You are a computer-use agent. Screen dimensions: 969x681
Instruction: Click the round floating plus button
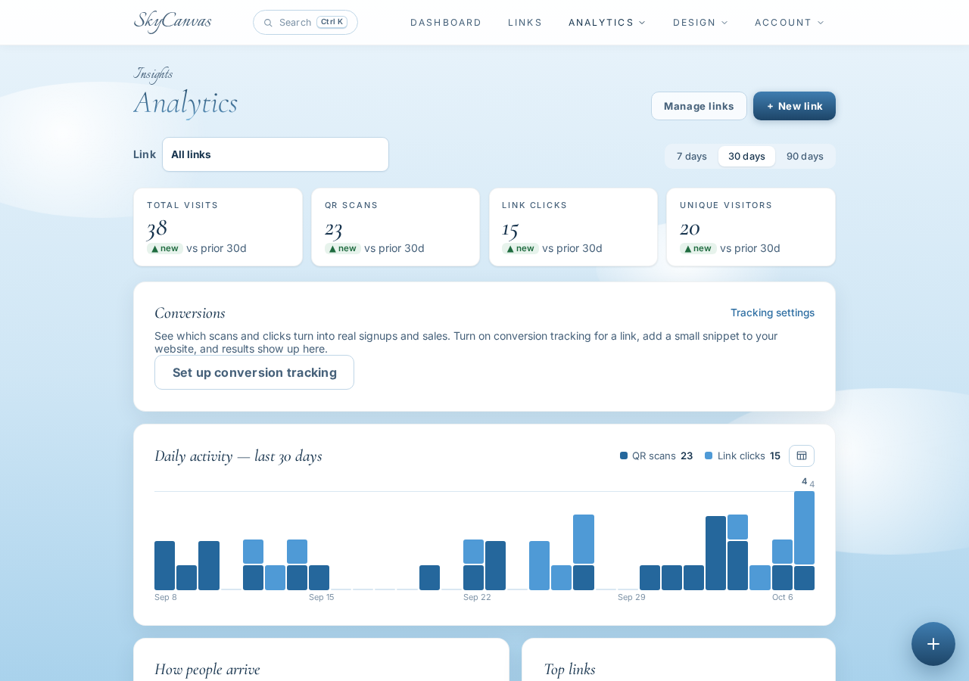tap(933, 644)
